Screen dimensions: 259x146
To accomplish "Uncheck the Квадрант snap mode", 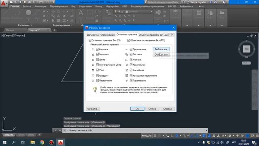I will [97, 75].
